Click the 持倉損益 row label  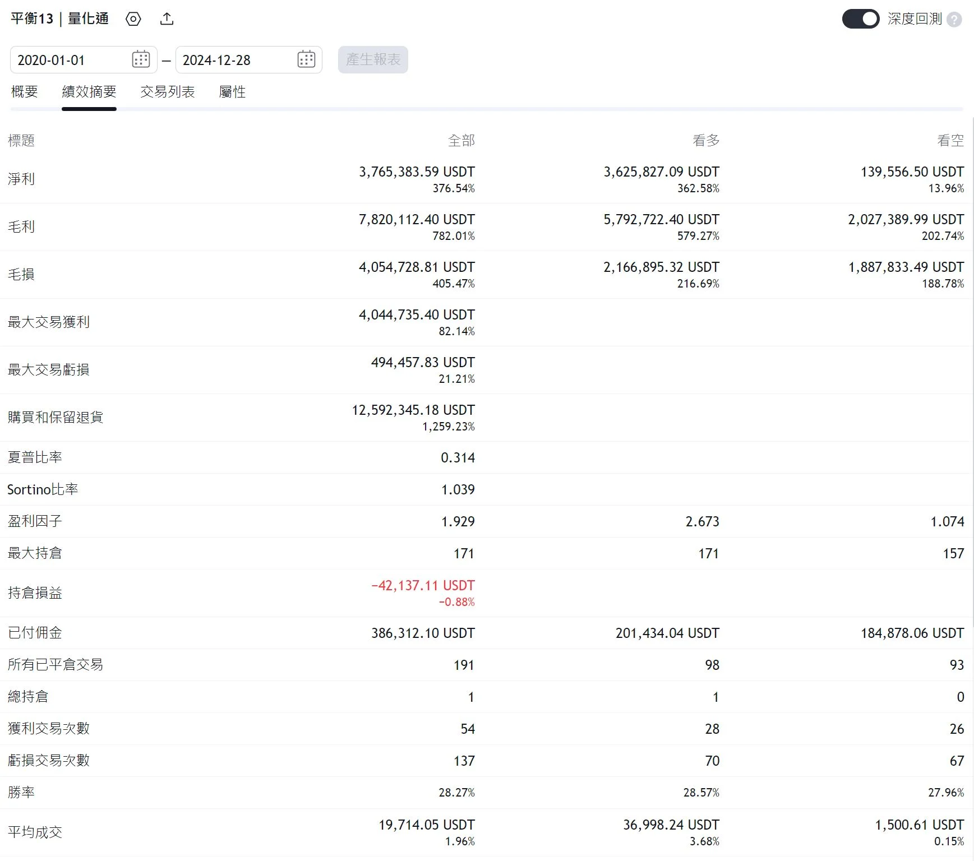35,593
